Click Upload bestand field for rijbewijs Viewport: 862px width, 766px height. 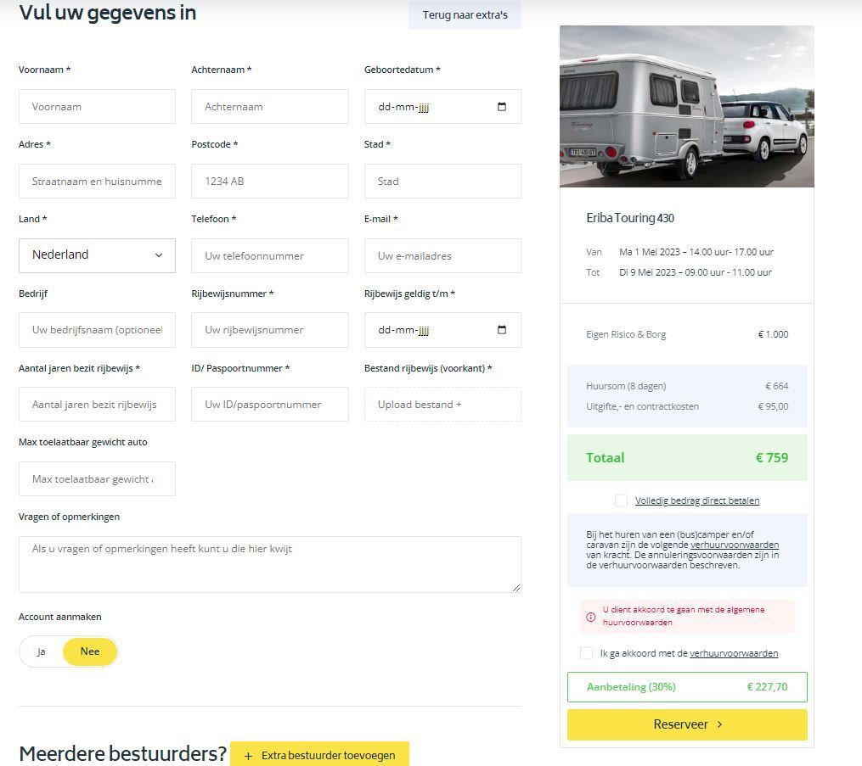coord(442,404)
